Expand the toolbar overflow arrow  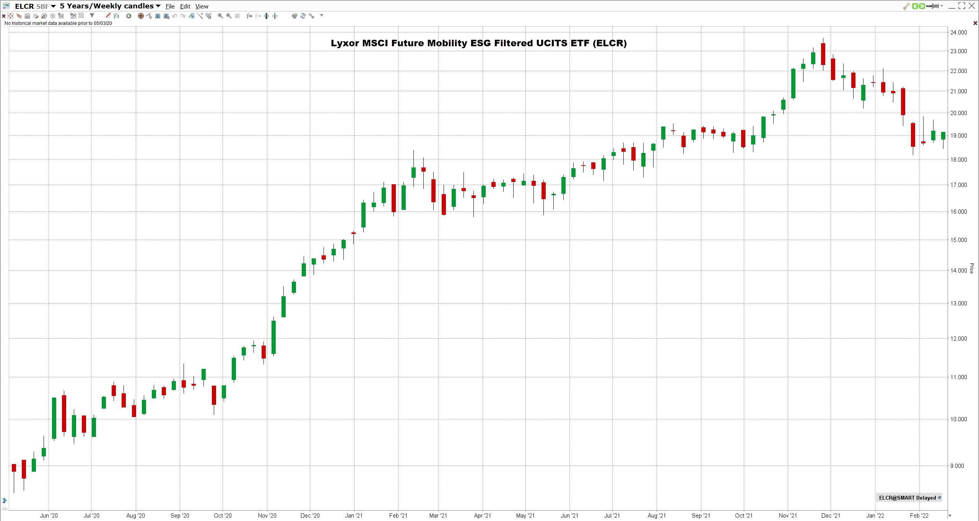[x=322, y=16]
